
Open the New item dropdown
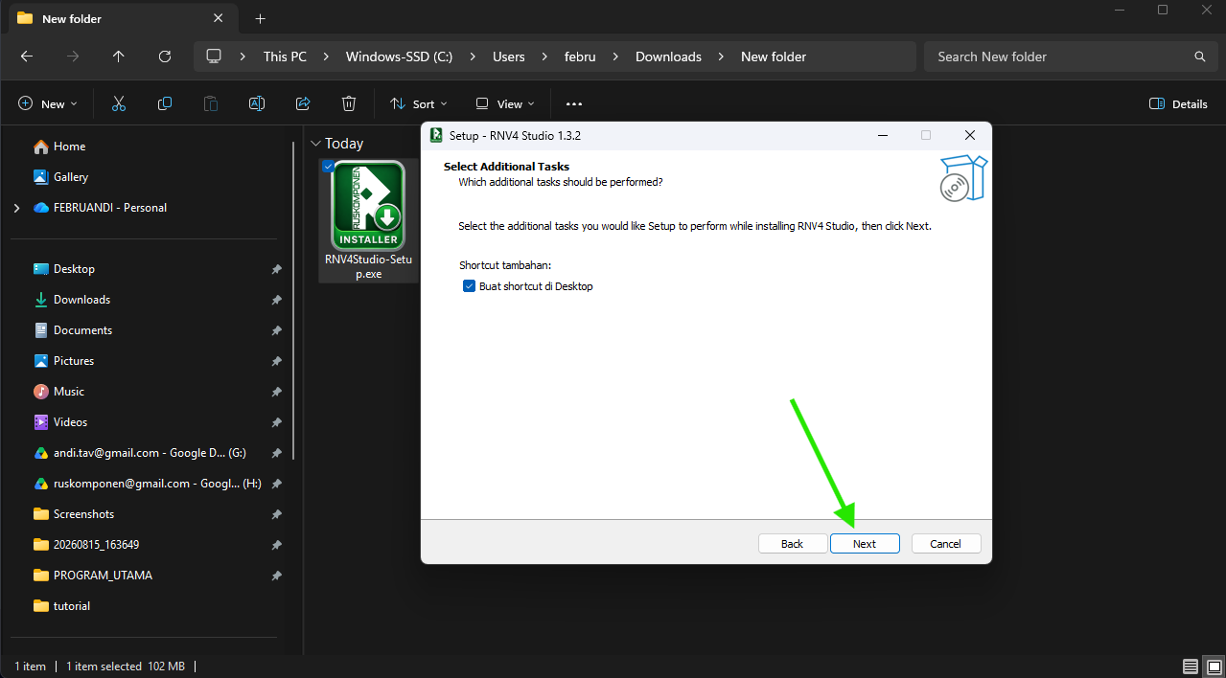tap(47, 103)
